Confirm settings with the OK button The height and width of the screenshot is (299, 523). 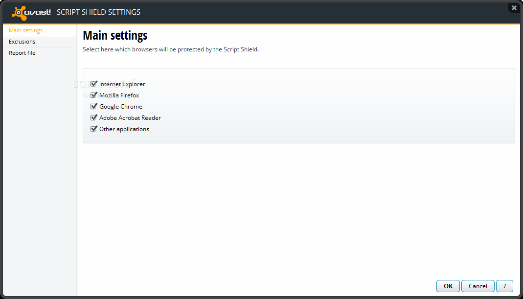point(448,286)
